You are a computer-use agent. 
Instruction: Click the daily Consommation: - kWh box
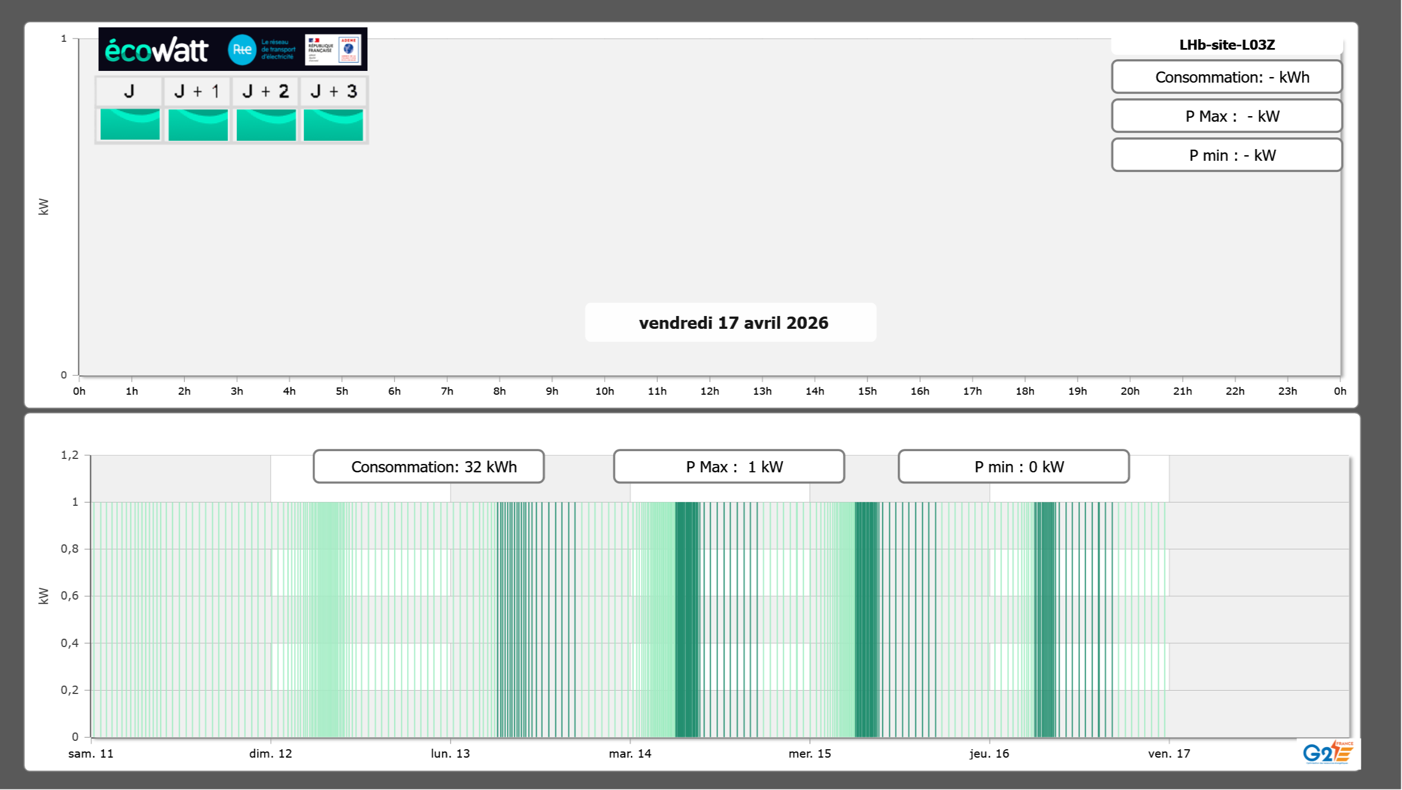coord(1227,77)
